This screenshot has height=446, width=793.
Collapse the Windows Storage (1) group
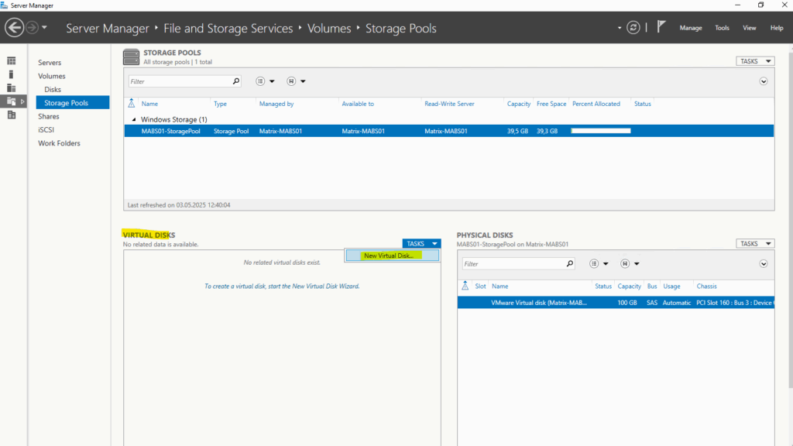click(x=134, y=120)
